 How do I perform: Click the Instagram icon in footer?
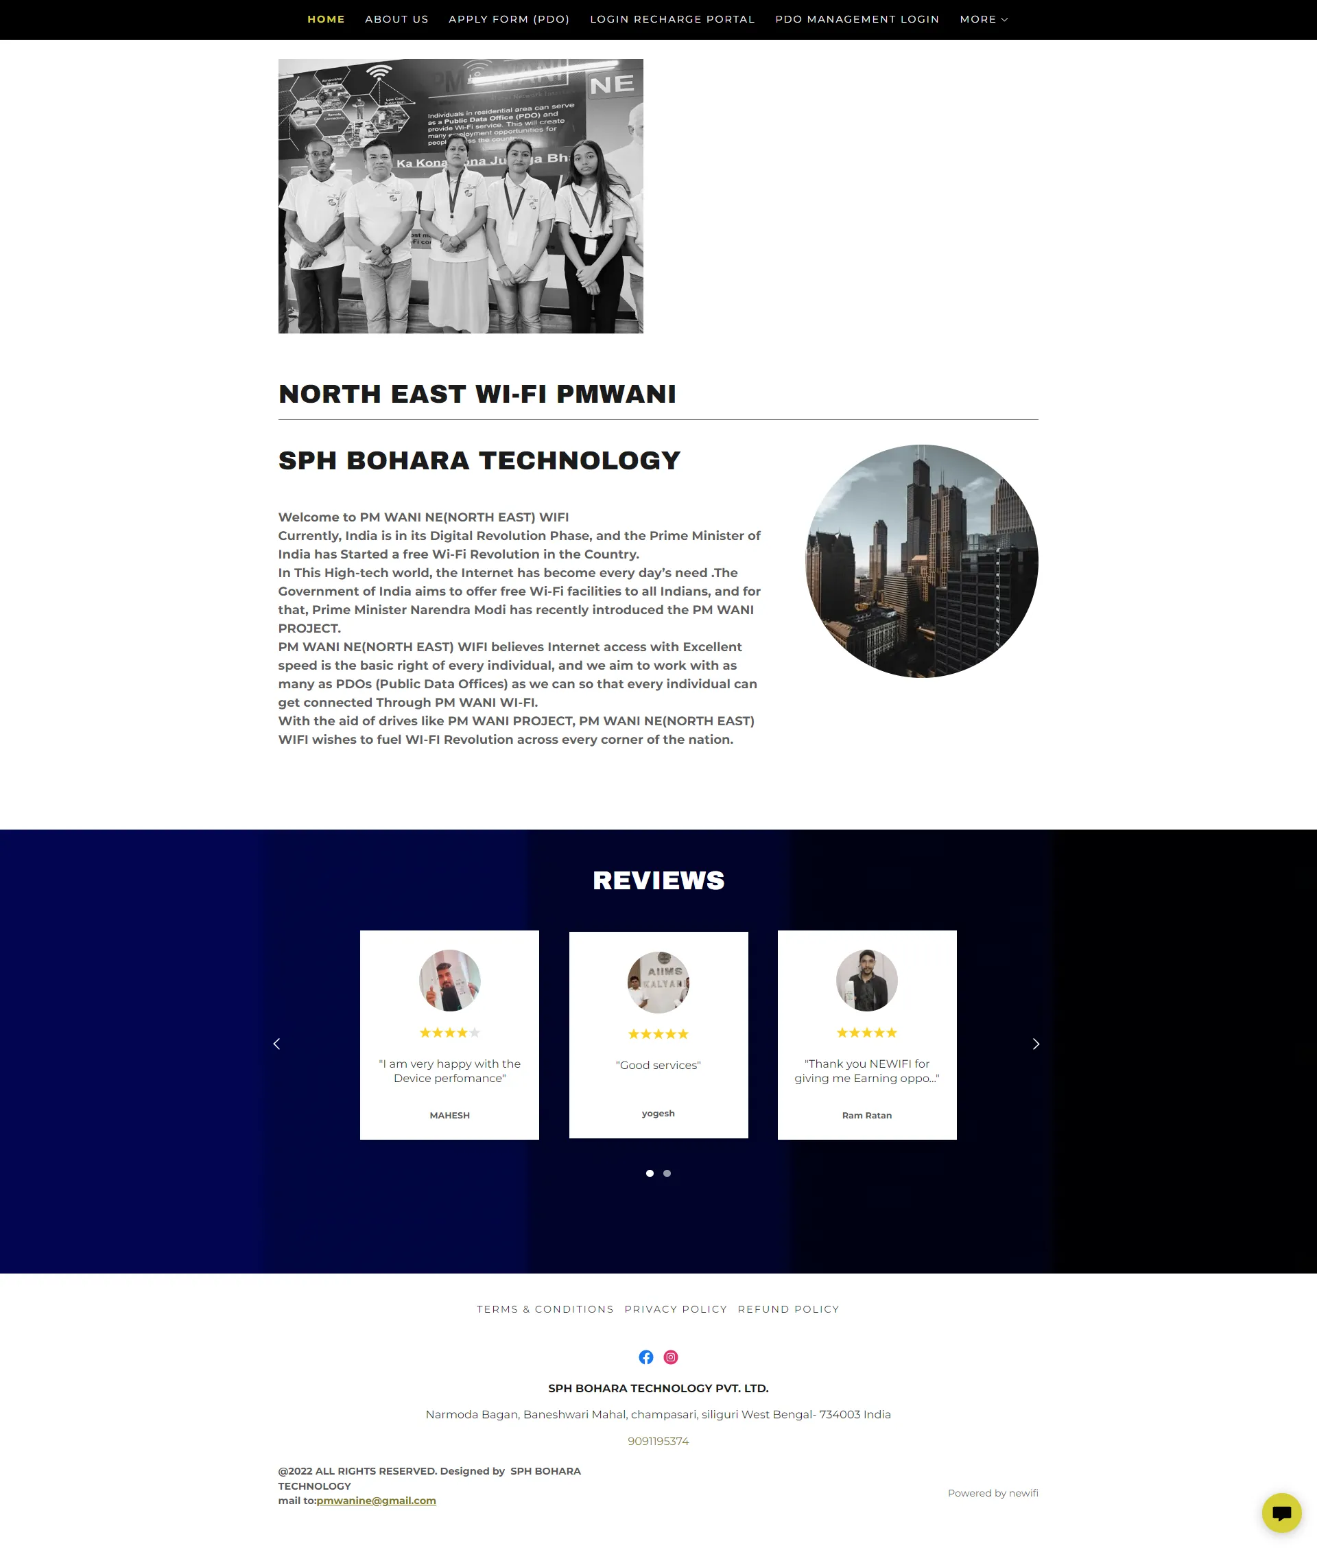click(672, 1357)
